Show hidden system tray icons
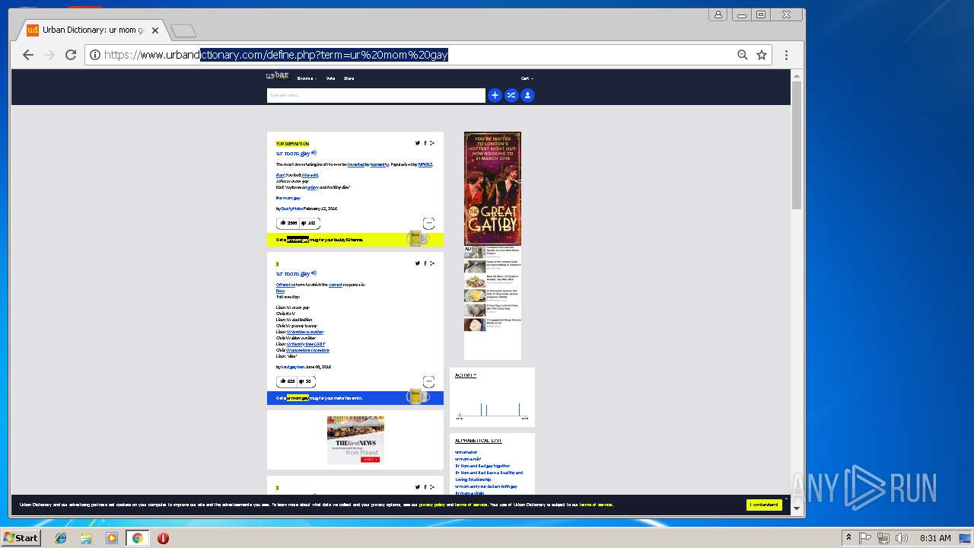Viewport: 974px width, 548px height. pos(848,538)
